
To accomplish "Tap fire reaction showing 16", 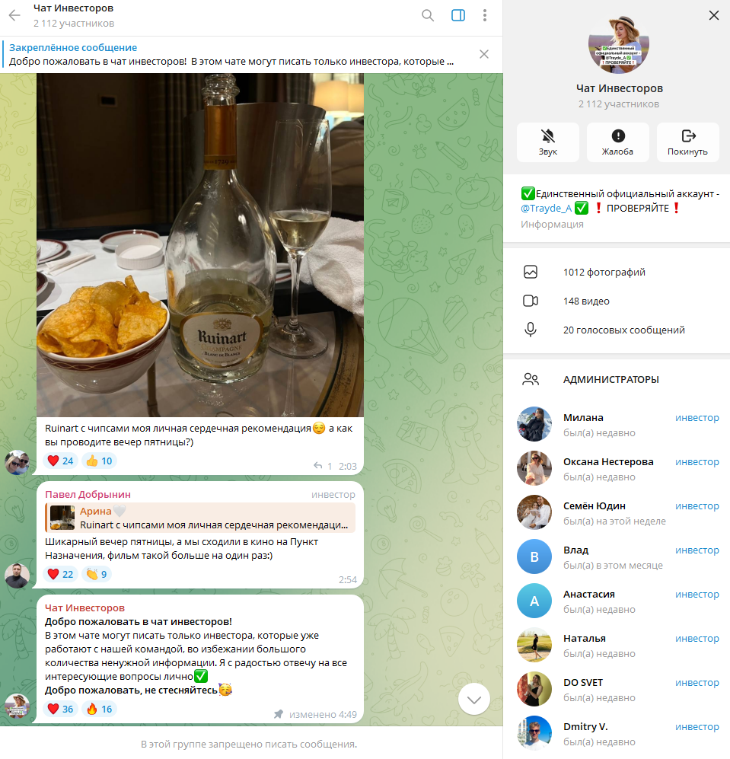I will point(99,710).
